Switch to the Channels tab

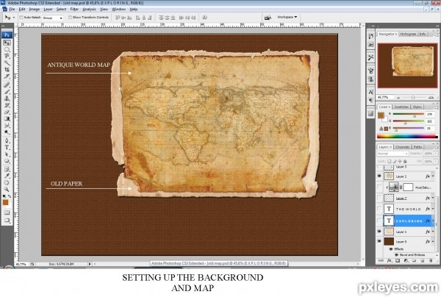[403, 147]
